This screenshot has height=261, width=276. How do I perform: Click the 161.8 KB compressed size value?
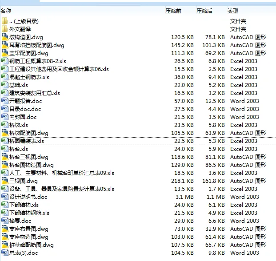pyautogui.click(x=213, y=181)
